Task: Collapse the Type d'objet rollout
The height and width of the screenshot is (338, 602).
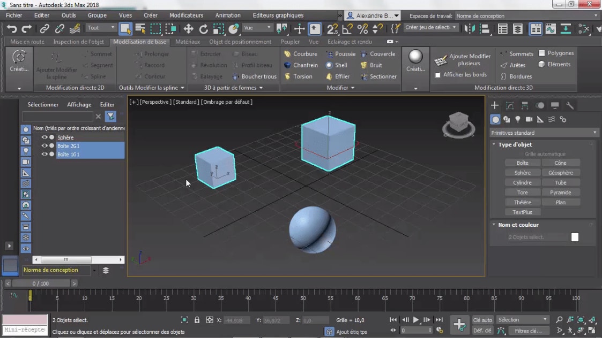Action: point(494,144)
